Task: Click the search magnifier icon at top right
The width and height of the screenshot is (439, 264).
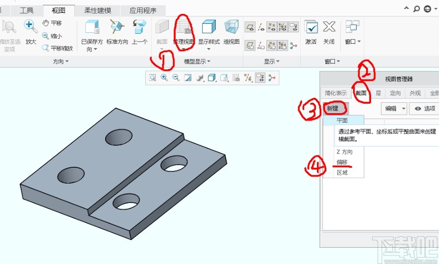Action: [x=417, y=9]
